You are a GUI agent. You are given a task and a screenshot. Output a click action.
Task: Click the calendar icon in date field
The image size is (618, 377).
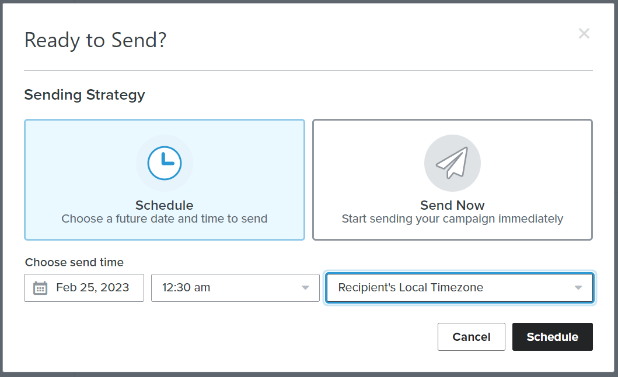coord(40,288)
